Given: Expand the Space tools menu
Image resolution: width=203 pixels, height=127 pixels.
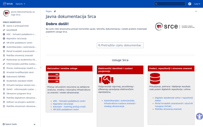Looking at the screenshot, I should click(10, 124).
